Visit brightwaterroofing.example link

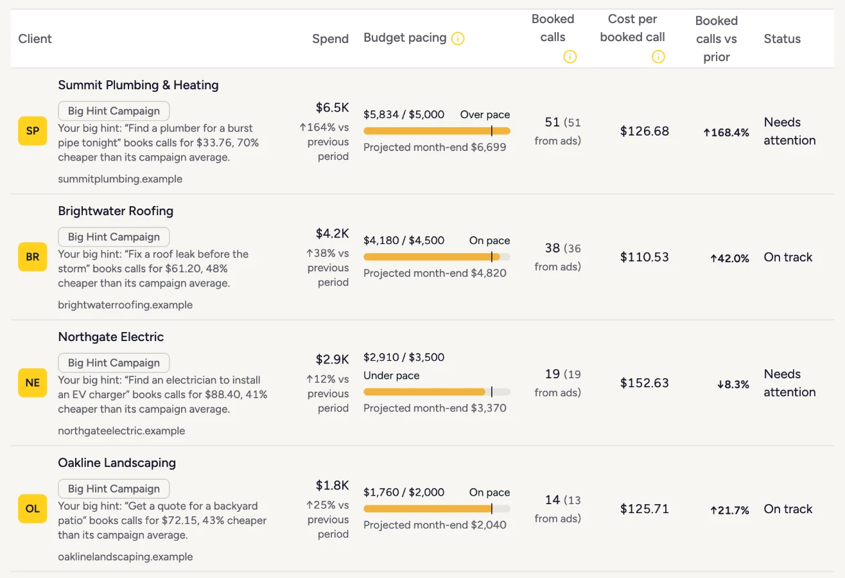click(125, 305)
